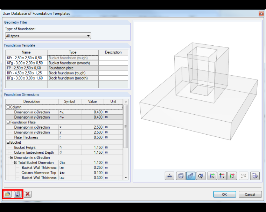Click the red X delete template icon

[28, 194]
